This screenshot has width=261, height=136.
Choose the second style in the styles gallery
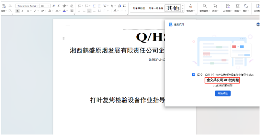point(156,8)
